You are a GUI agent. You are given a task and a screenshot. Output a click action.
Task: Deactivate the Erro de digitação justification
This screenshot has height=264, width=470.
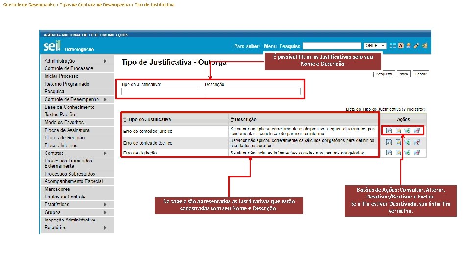point(407,153)
